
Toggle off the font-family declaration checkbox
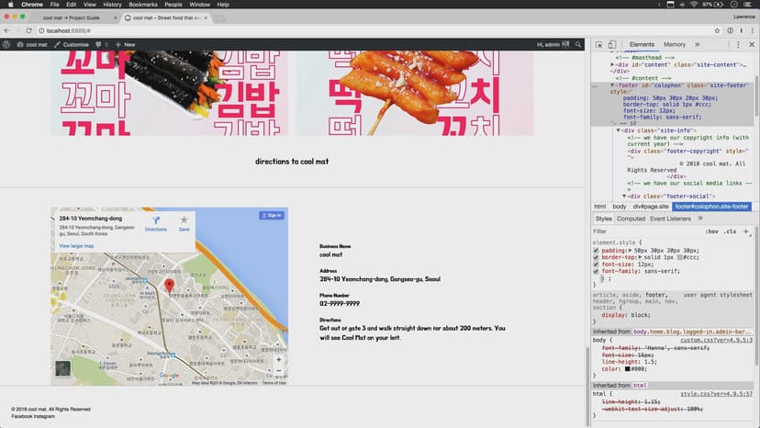pyautogui.click(x=596, y=271)
